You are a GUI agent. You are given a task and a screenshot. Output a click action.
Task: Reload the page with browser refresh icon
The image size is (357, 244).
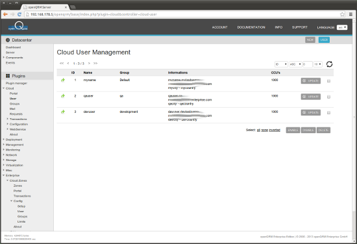(19, 14)
